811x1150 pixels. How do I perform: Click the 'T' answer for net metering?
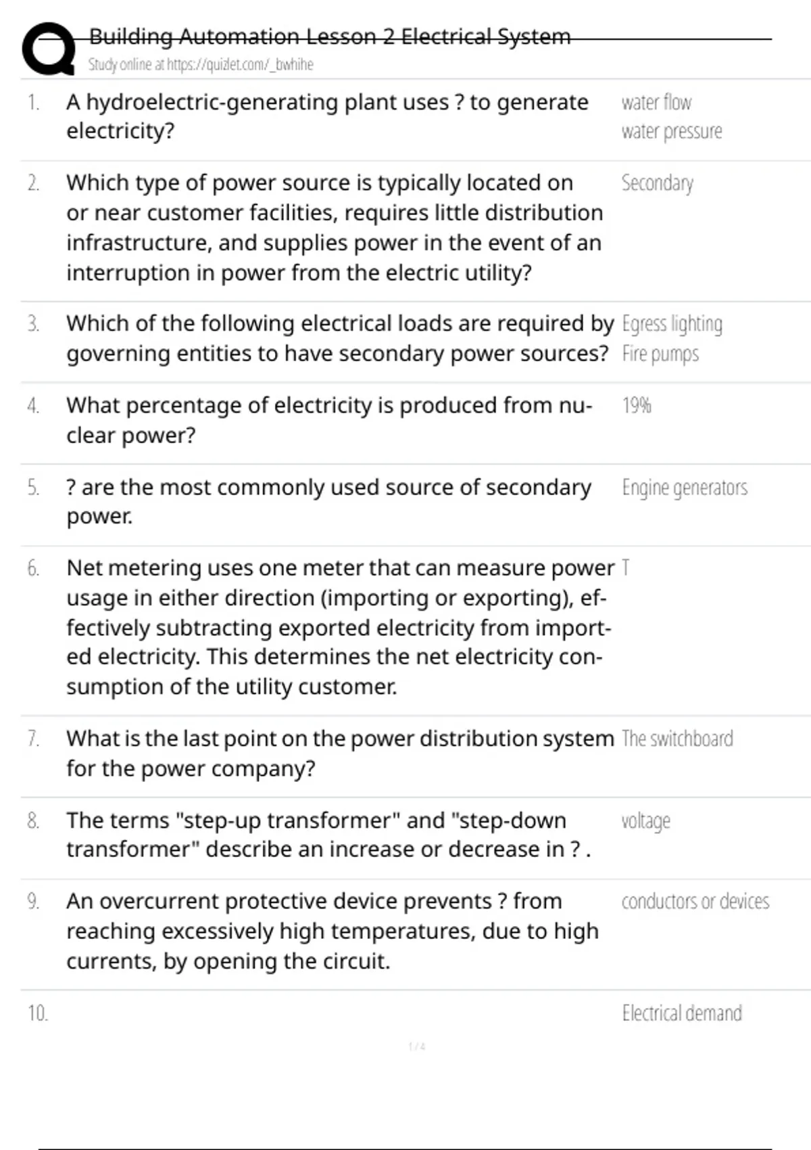click(x=626, y=568)
